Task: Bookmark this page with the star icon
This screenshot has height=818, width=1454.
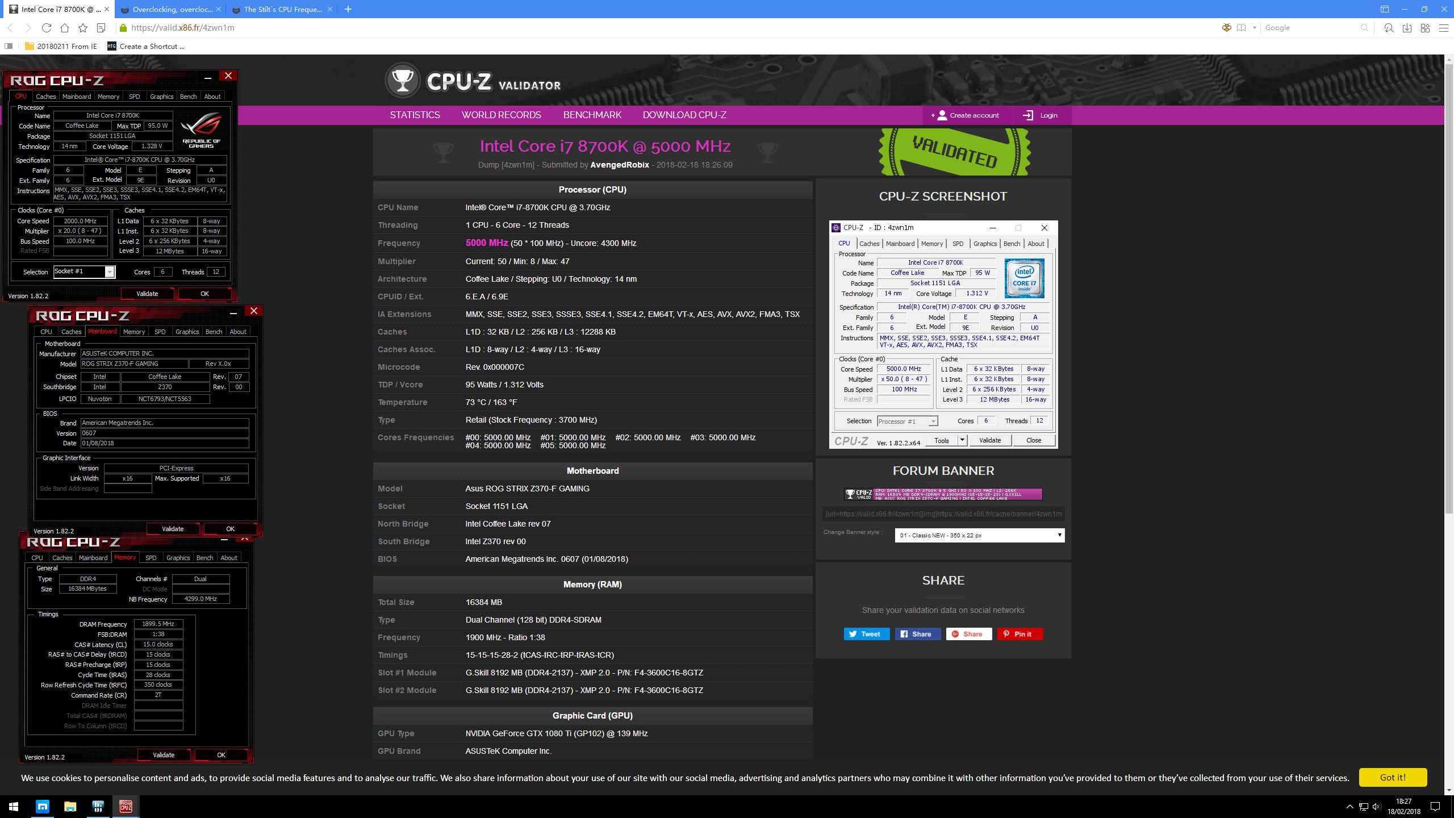Action: (83, 28)
